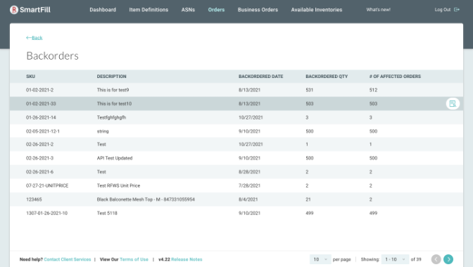Switch to Item Definitions

[149, 10]
